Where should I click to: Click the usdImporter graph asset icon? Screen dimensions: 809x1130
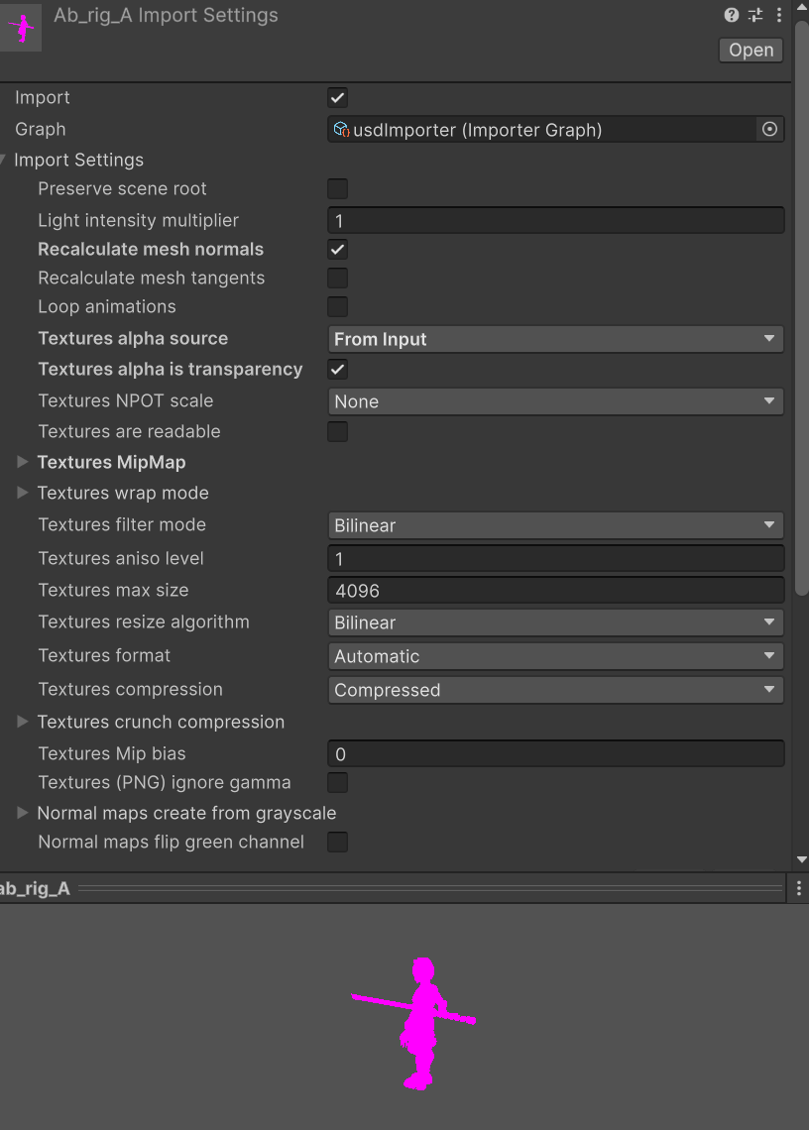coord(342,130)
